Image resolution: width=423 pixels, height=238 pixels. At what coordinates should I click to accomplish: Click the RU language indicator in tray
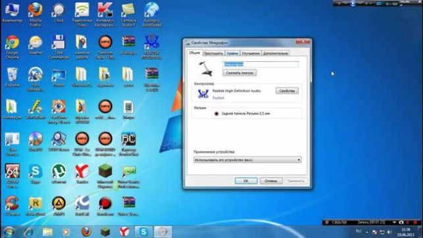click(x=359, y=231)
